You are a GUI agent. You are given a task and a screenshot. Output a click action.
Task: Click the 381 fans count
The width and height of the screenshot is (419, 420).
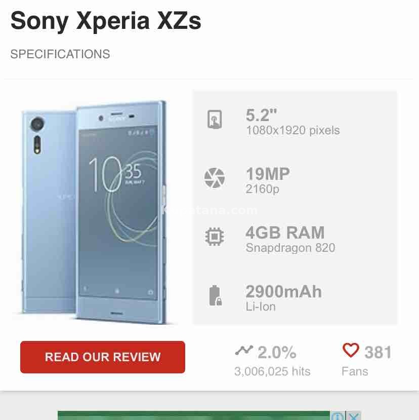[x=378, y=352]
